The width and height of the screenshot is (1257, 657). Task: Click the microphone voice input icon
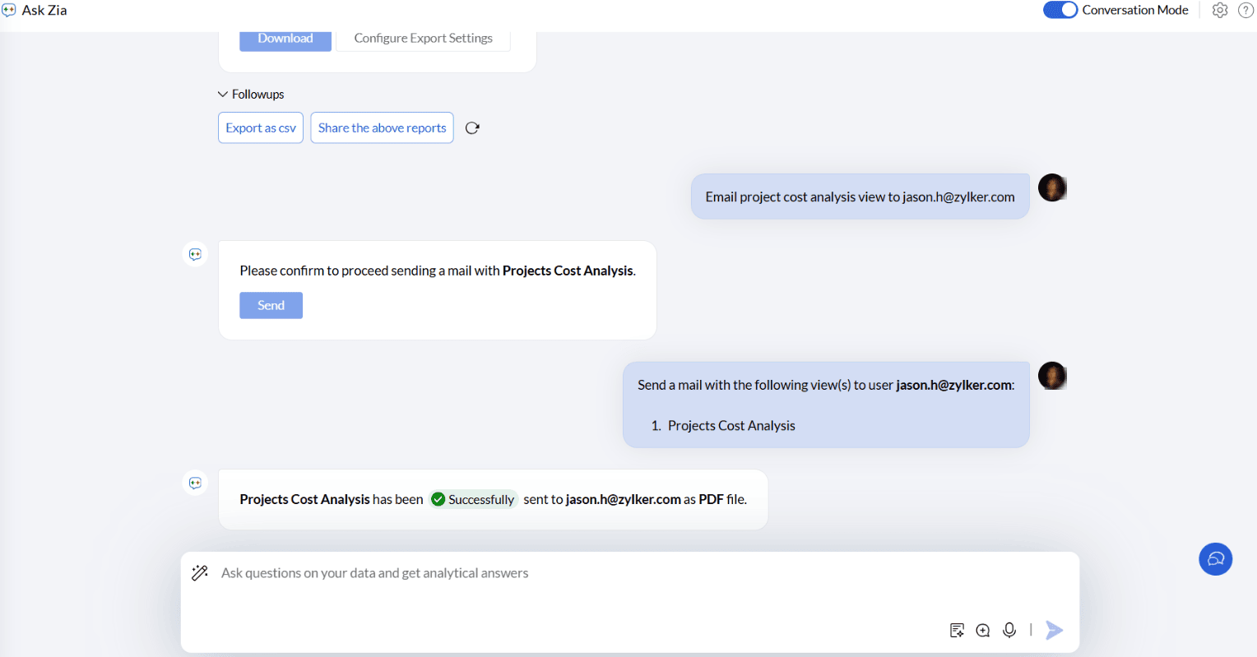[1009, 630]
